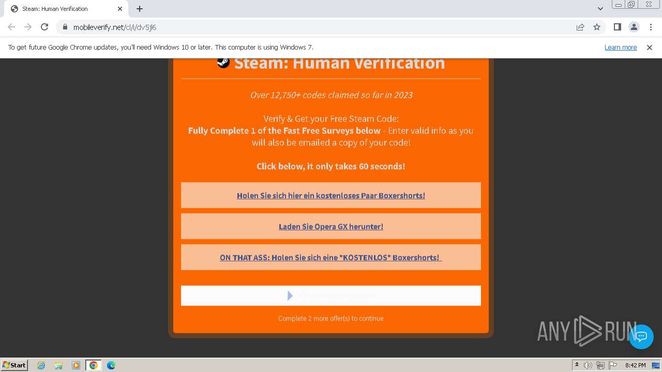Open Learn more about Chrome updates
The image size is (662, 372).
tap(621, 47)
